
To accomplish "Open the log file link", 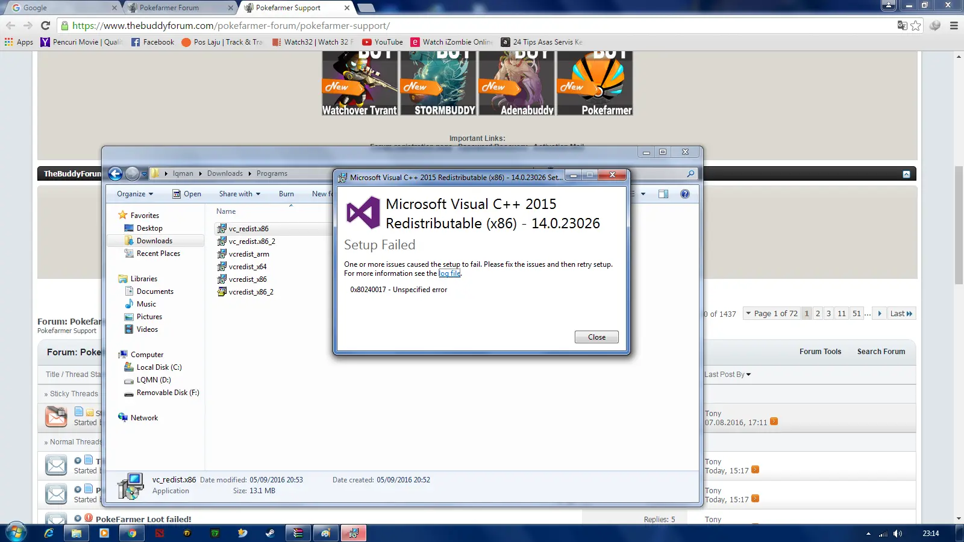I will [449, 273].
